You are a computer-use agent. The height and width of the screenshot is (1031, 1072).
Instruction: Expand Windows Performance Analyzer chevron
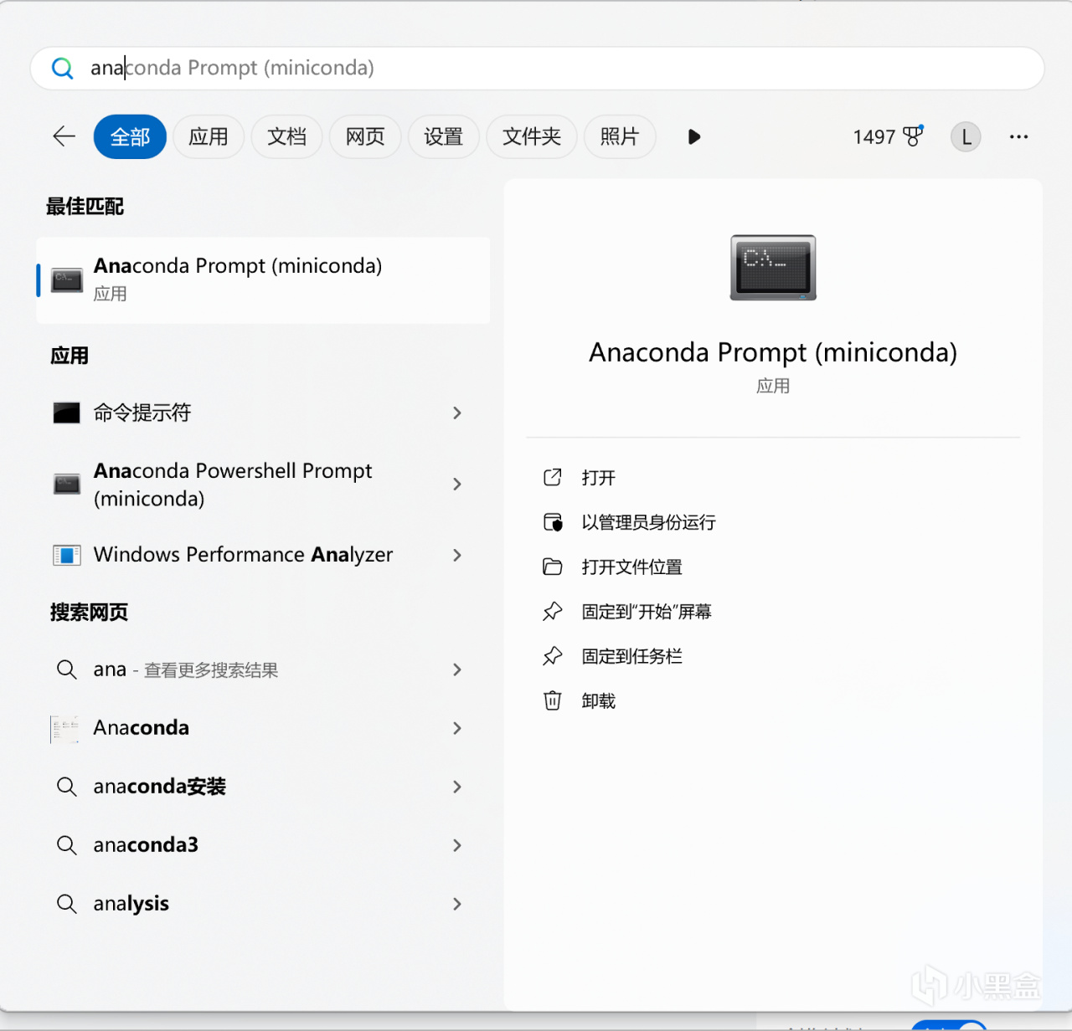point(457,555)
